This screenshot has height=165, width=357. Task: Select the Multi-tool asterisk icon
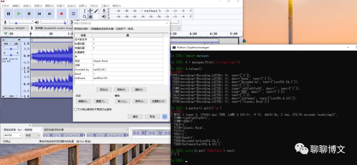click(90, 17)
